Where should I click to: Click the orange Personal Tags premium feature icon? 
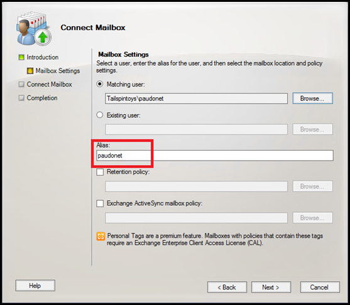101,237
